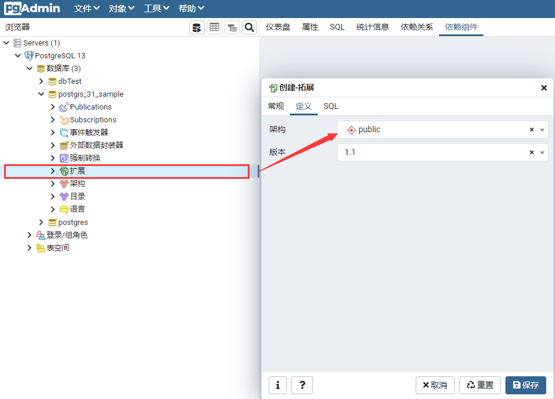Expand the Publications tree node

52,107
